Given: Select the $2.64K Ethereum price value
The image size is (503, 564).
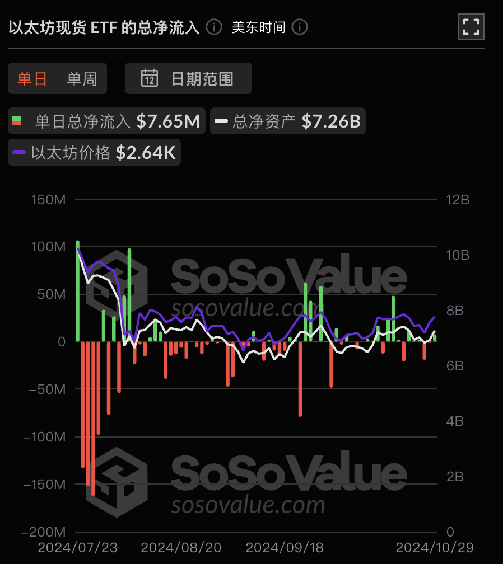Looking at the screenshot, I should [146, 153].
